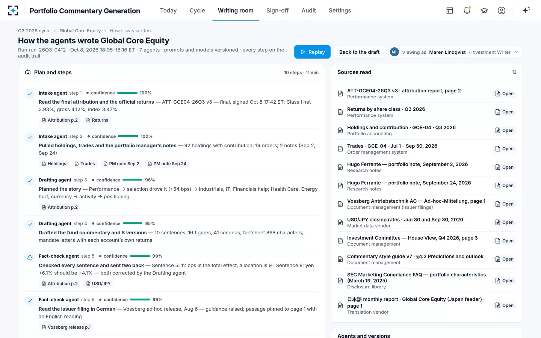Image resolution: width=541 pixels, height=338 pixels.
Task: Switch to the Today tab
Action: tap(168, 11)
